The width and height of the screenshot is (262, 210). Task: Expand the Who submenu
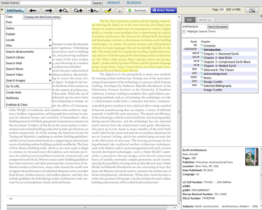[x=28, y=45]
